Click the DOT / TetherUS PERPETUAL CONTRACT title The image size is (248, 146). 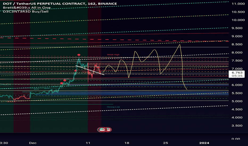pyautogui.click(x=60, y=4)
